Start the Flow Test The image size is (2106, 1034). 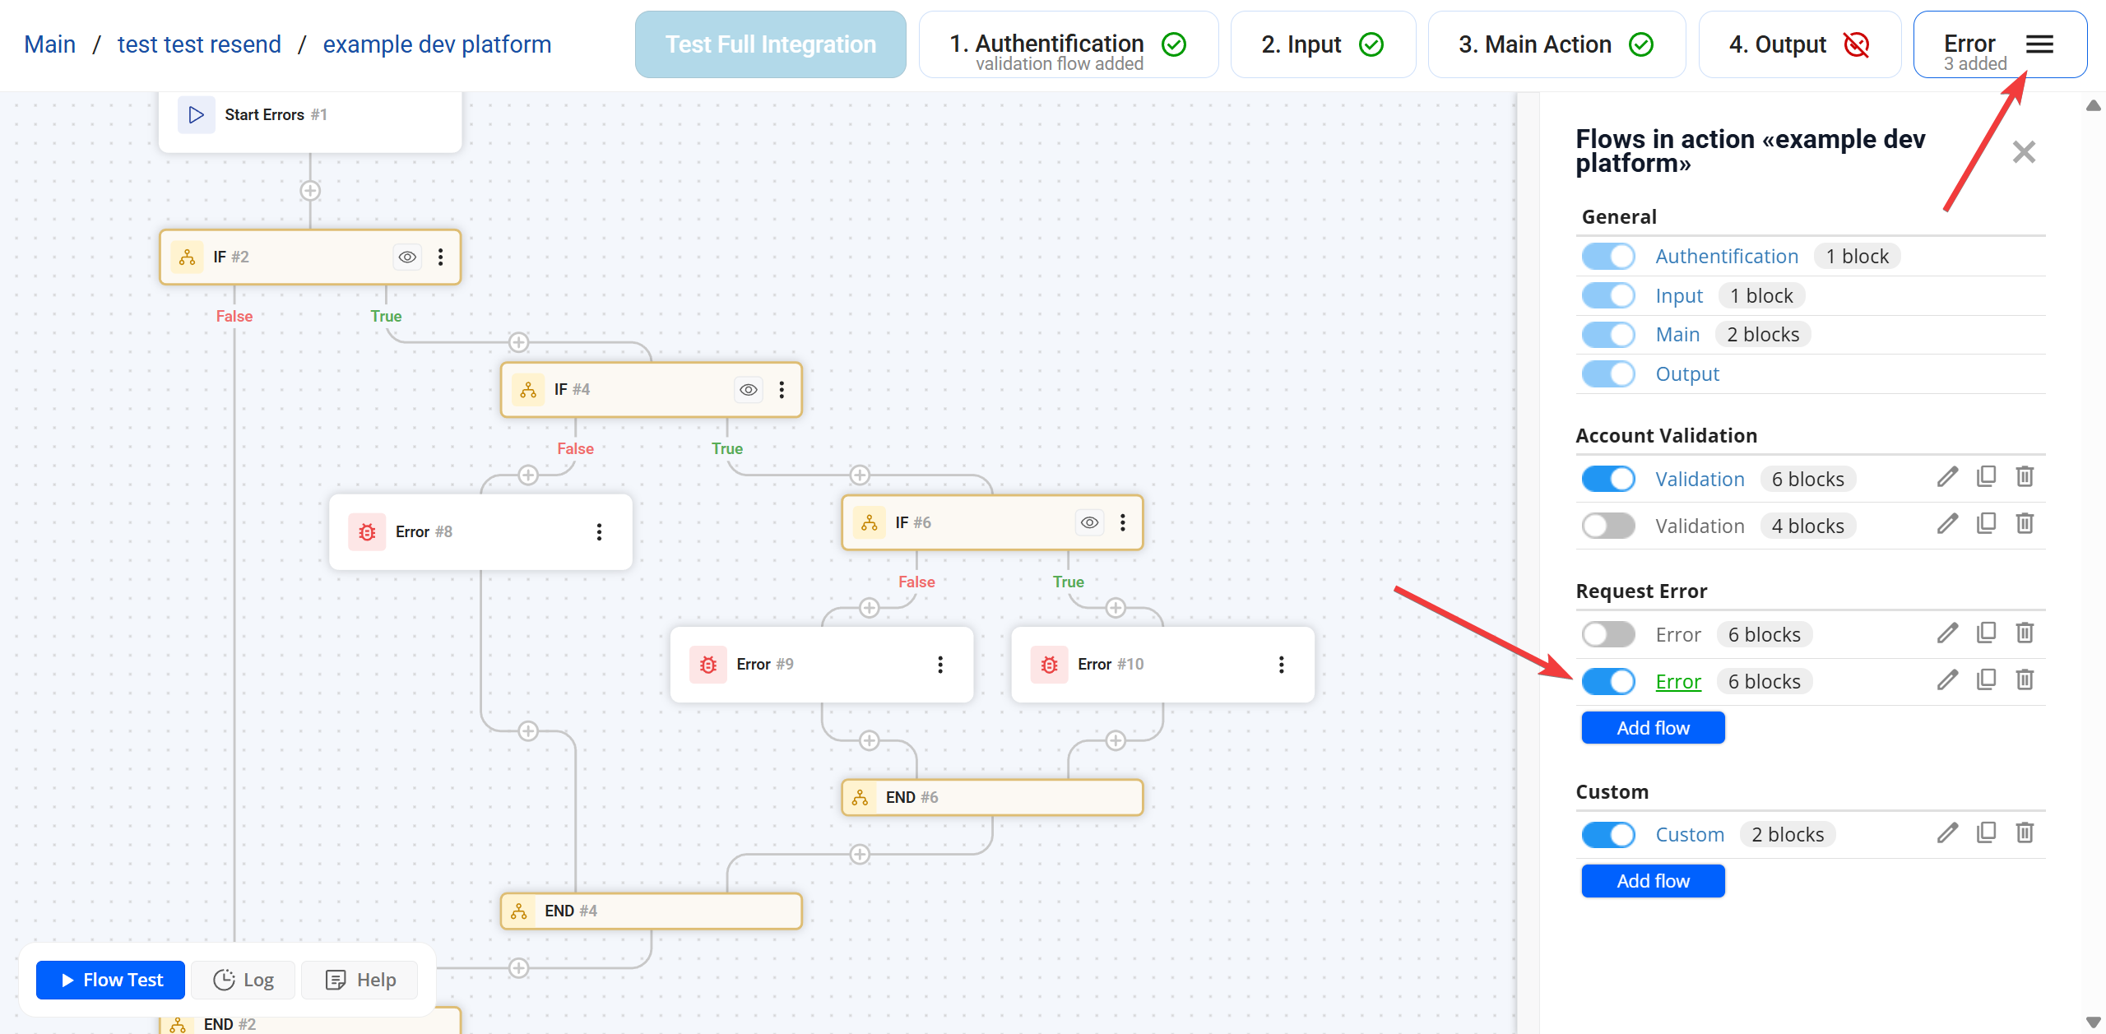[x=109, y=979]
